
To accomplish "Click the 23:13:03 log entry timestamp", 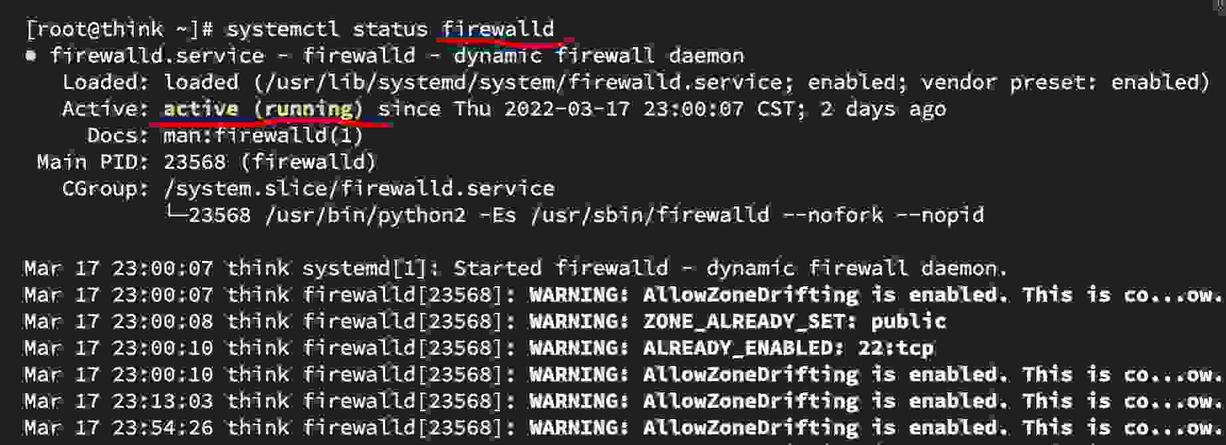I will [162, 401].
